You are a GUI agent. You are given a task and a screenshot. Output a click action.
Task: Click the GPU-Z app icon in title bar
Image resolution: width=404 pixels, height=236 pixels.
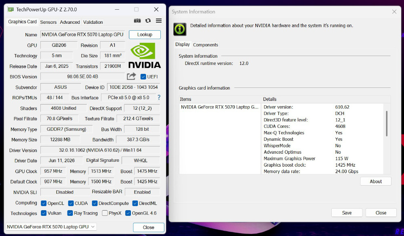point(11,10)
